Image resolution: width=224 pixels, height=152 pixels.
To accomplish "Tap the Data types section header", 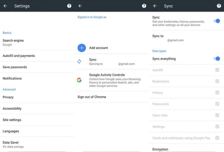I will 159,51.
